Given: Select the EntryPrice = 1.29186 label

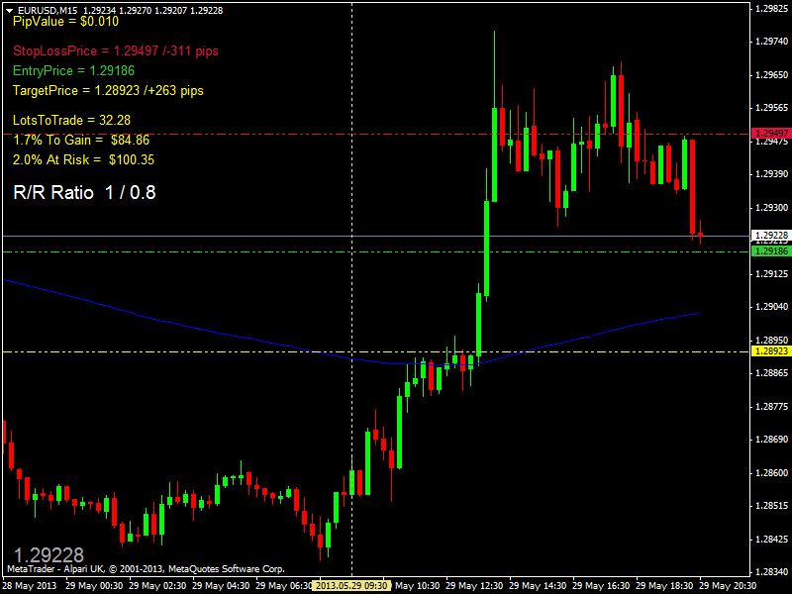Looking at the screenshot, I should click(73, 70).
